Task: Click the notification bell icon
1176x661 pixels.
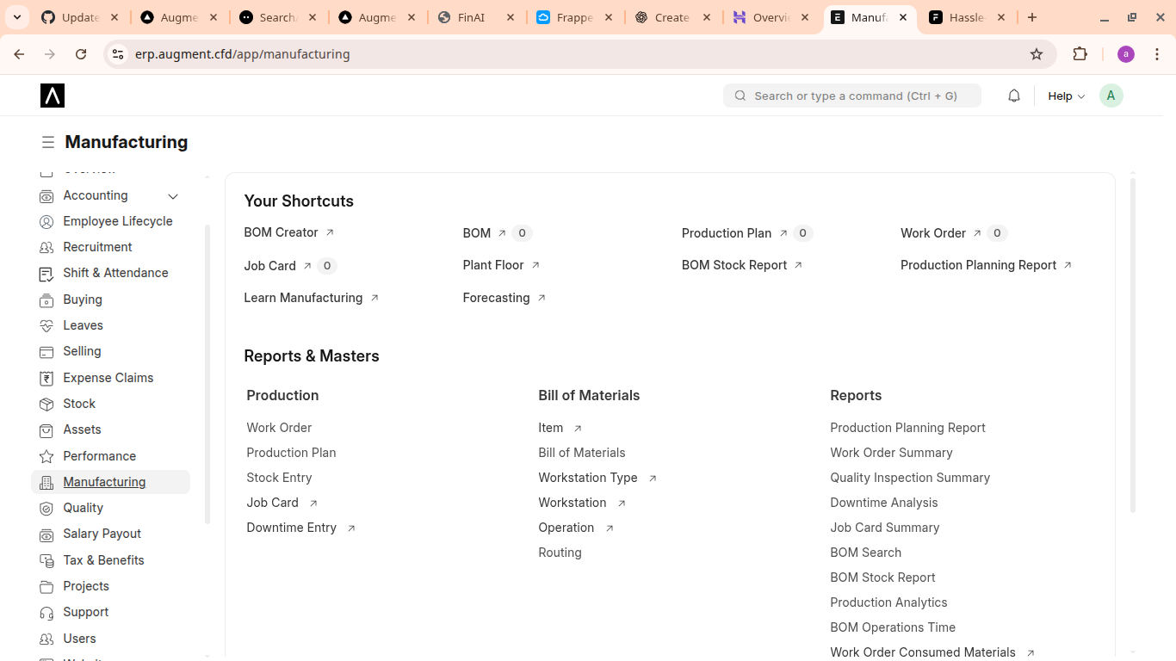Action: (1013, 96)
